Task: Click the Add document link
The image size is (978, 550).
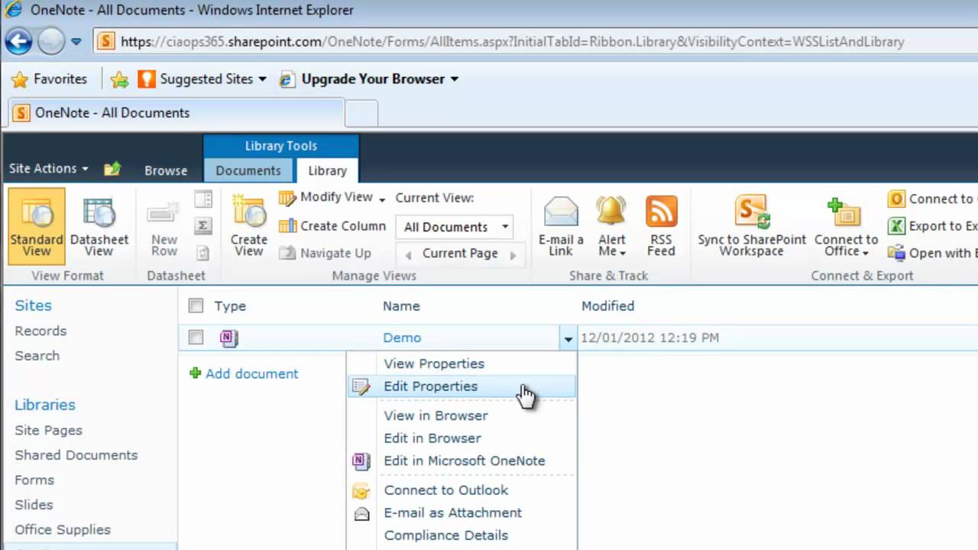Action: point(251,374)
